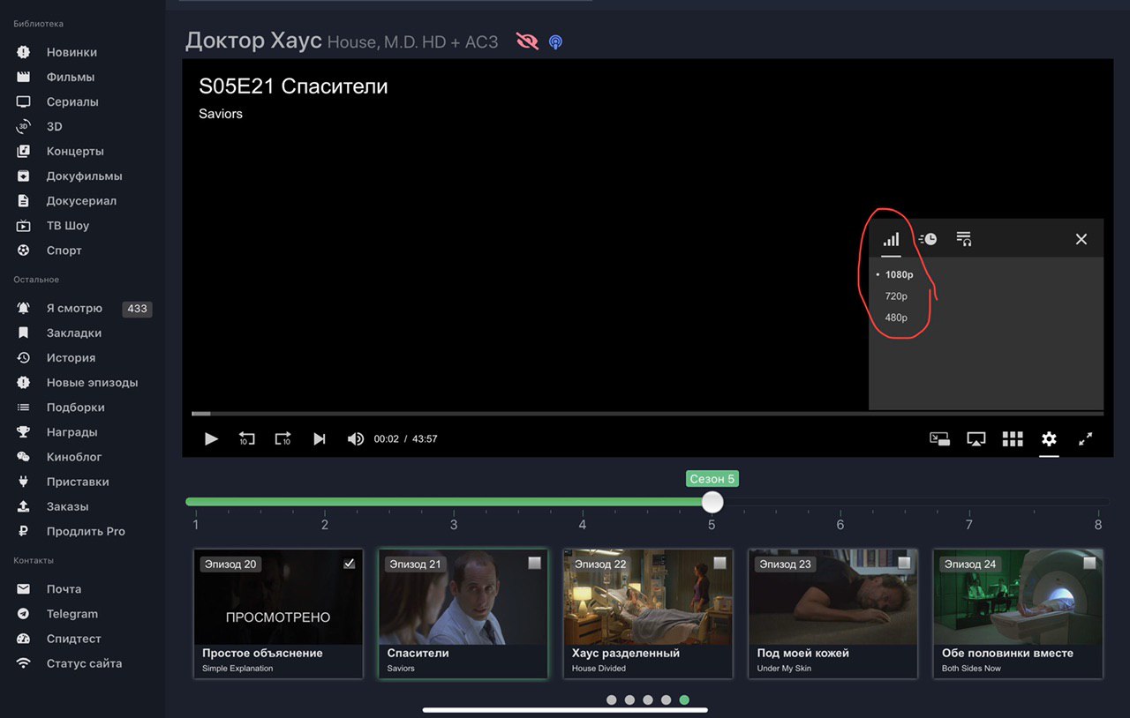Go to first episode page dot

pos(611,700)
